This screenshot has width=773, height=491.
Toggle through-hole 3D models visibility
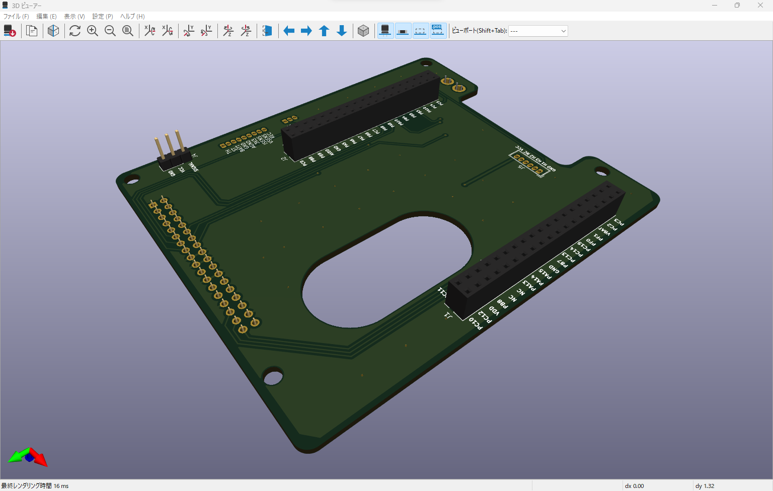click(385, 31)
